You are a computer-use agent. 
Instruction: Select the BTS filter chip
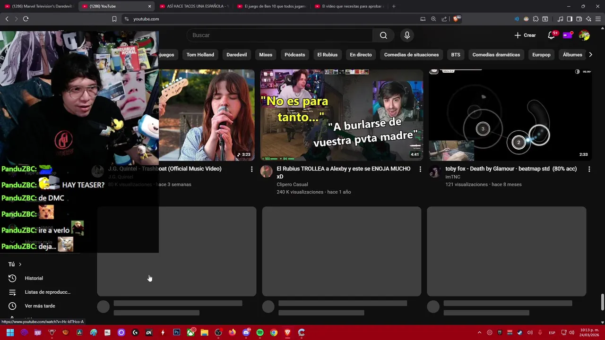(456, 55)
